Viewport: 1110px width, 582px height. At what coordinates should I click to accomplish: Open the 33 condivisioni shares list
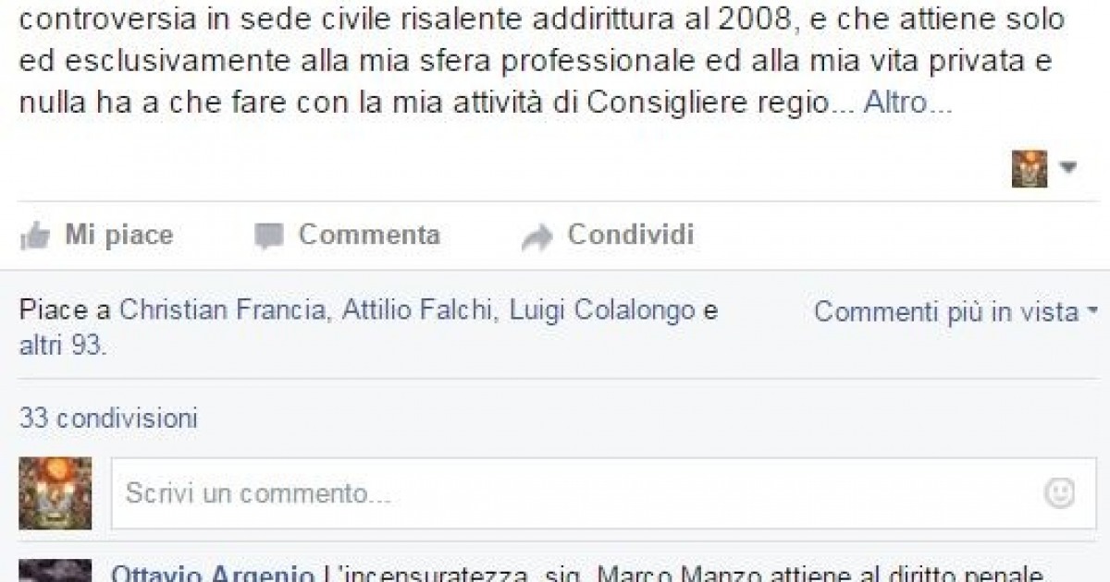pyautogui.click(x=108, y=418)
